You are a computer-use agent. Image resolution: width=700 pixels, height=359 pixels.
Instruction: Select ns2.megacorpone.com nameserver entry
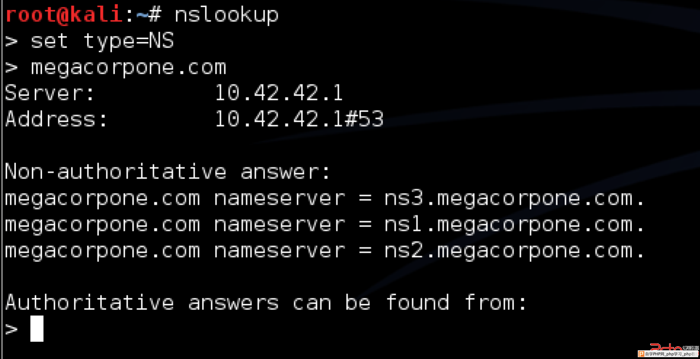pos(514,251)
